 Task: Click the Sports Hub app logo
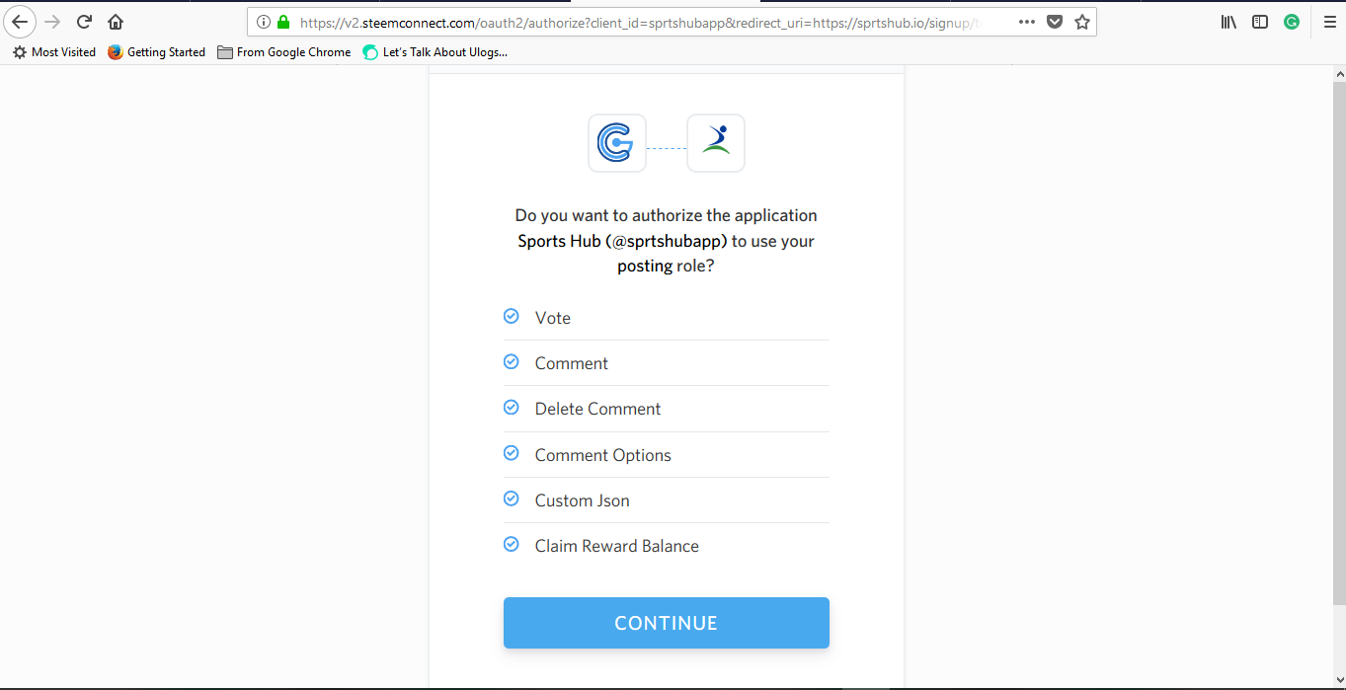coord(716,143)
